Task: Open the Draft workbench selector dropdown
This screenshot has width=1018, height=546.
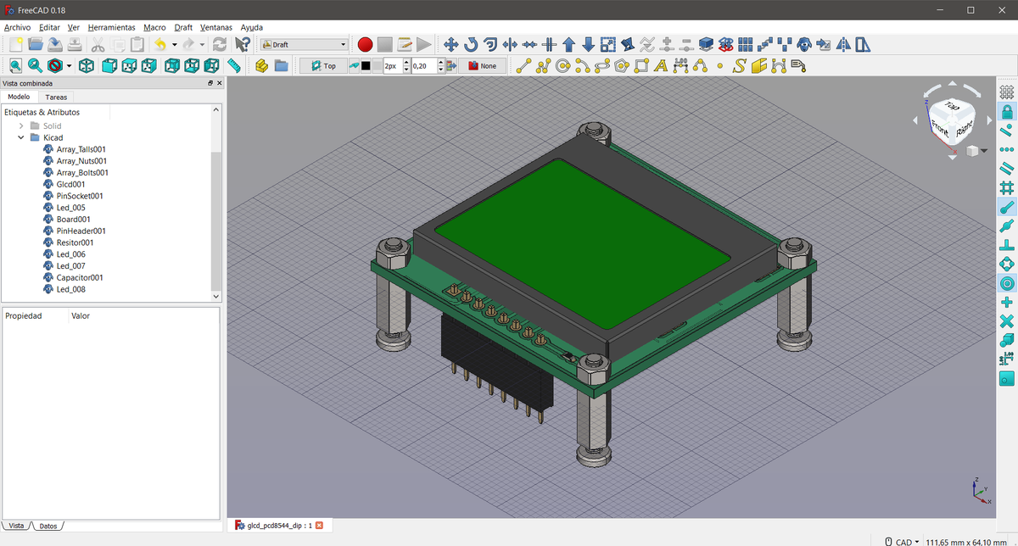Action: click(305, 44)
